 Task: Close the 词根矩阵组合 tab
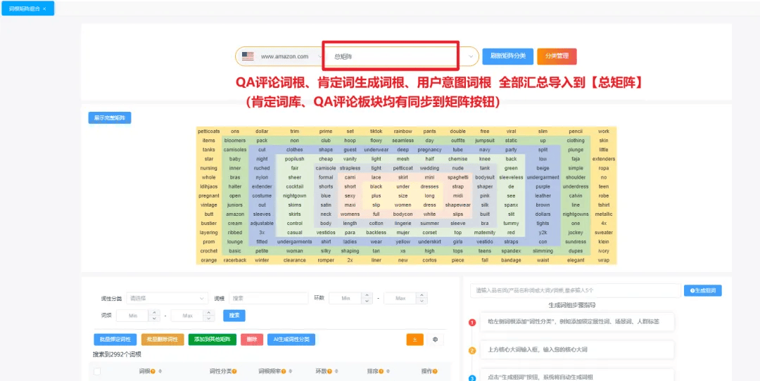click(45, 8)
